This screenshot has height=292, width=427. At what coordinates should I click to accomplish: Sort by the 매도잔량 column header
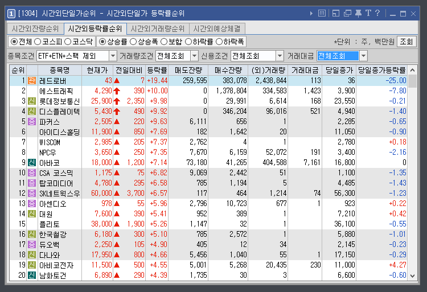[188, 70]
